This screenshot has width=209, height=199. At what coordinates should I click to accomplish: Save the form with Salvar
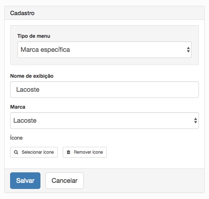click(25, 181)
